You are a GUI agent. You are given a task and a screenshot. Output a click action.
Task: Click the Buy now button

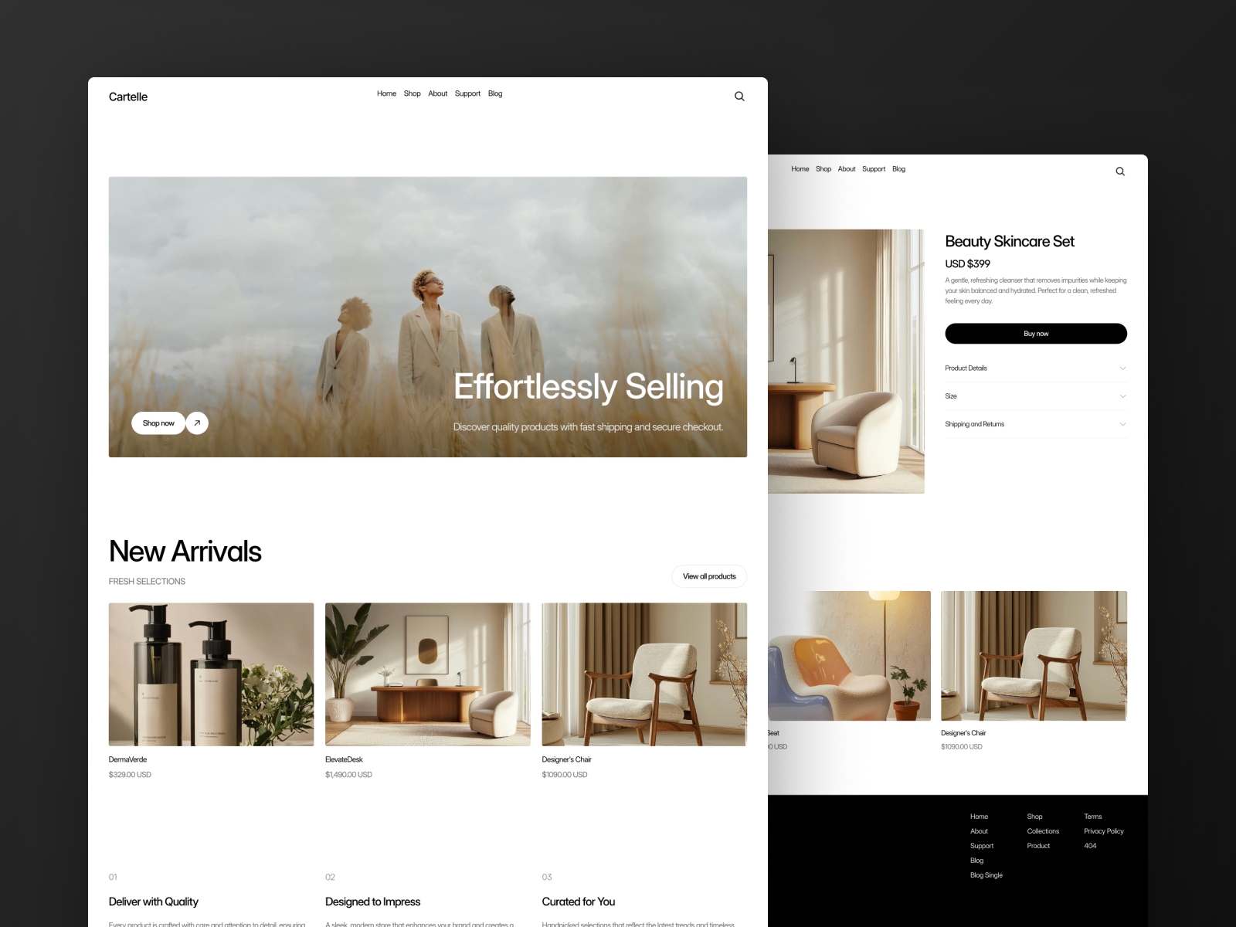pos(1035,334)
